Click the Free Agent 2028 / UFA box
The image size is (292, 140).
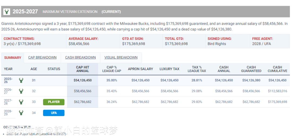point(270,41)
